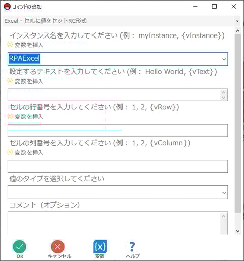Click 変数を挿入 link for cell column number
Image resolution: width=244 pixels, height=261 pixels.
tap(29, 153)
